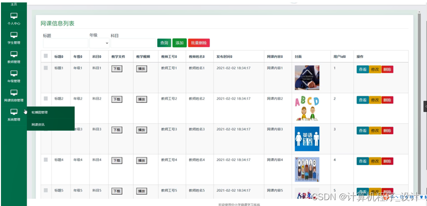Sort by the 年级 column header
This screenshot has width=427, height=206.
pos(78,57)
